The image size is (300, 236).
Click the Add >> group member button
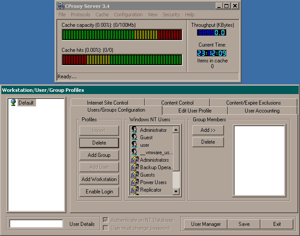click(208, 130)
